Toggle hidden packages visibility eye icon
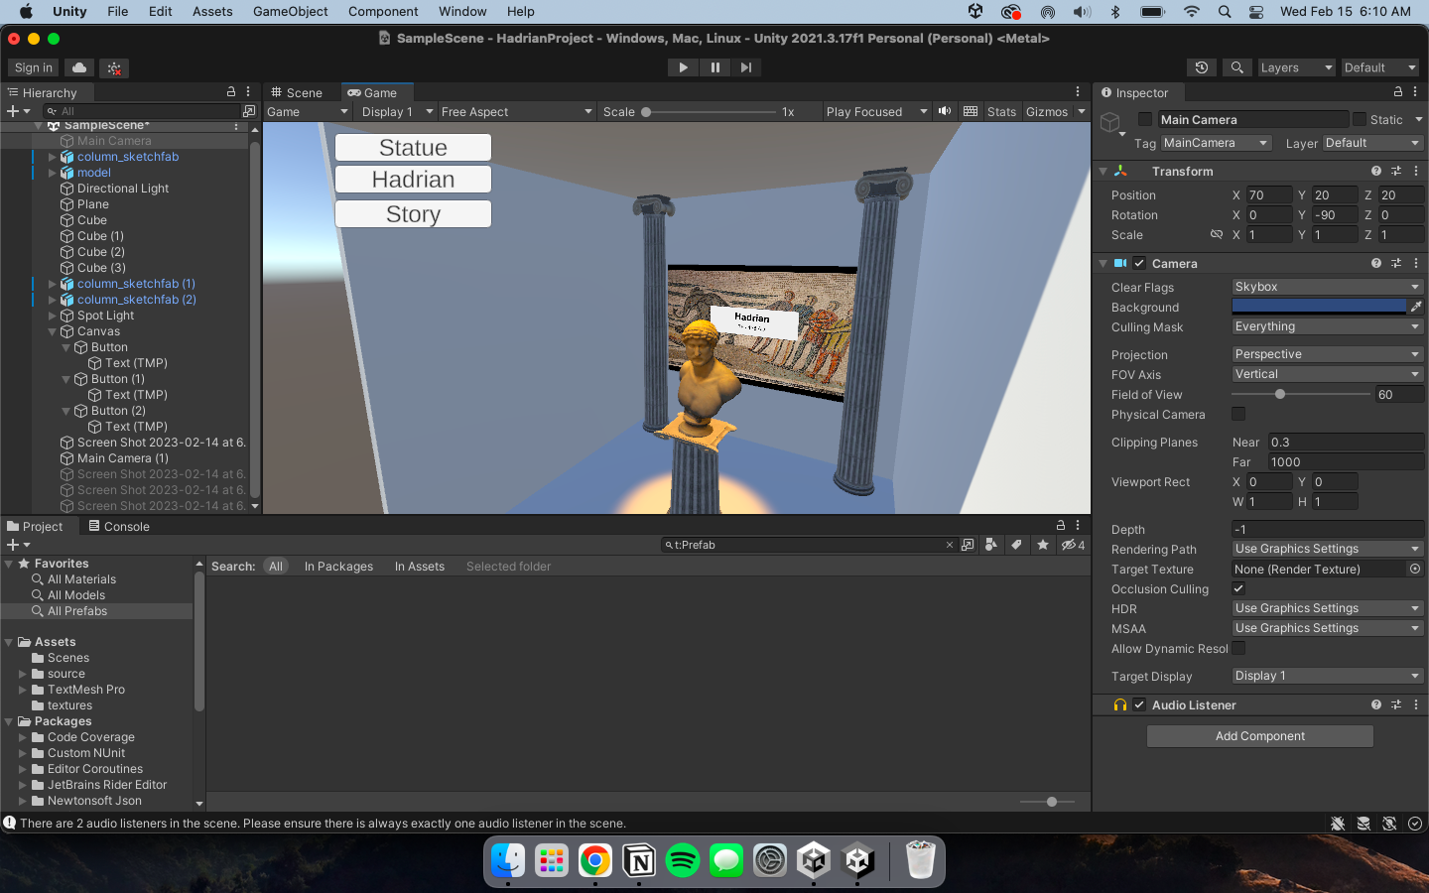This screenshot has width=1429, height=893. 1073,545
